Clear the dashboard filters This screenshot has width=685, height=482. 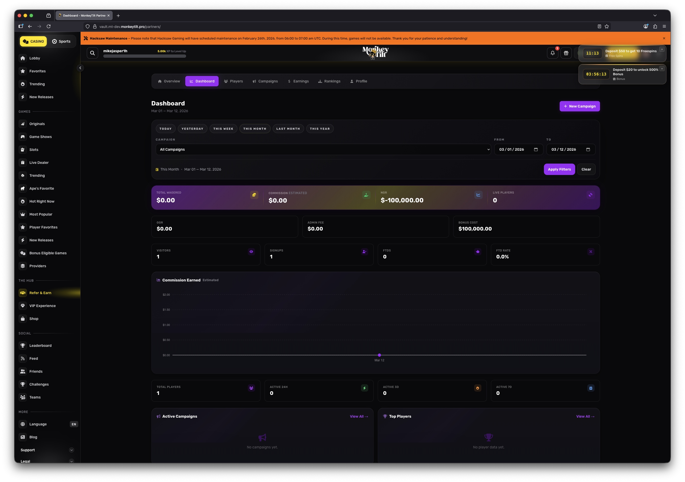tap(586, 169)
